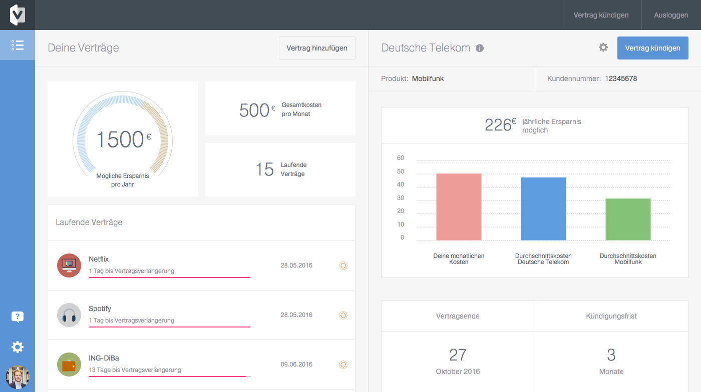Click the Spotify headphones icon
This screenshot has width=701, height=392.
(x=69, y=315)
